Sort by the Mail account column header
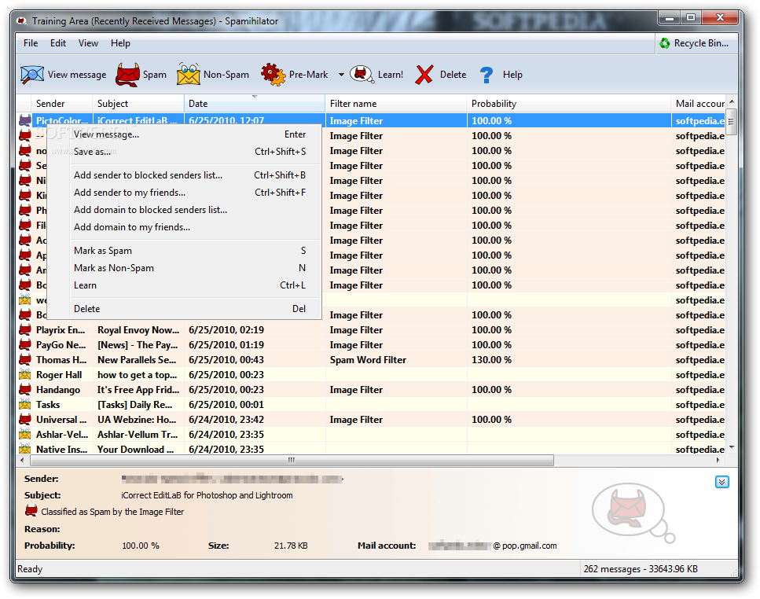 pyautogui.click(x=699, y=104)
